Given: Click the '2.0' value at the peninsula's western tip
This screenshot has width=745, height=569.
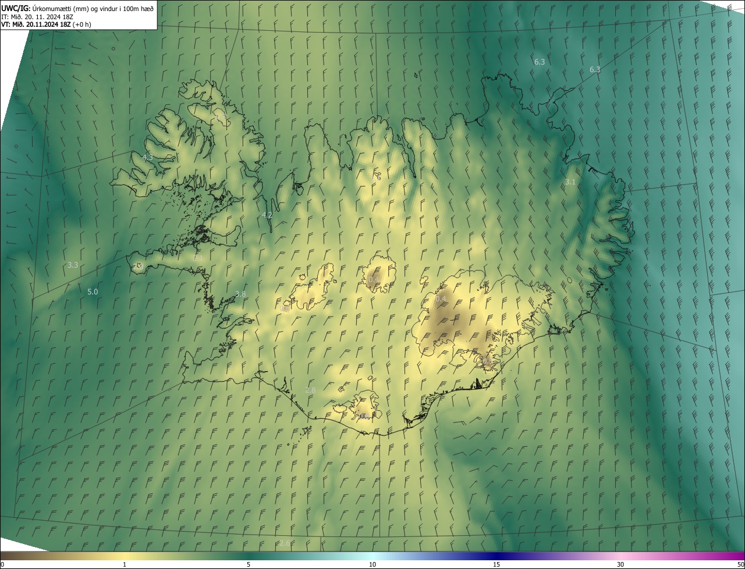Looking at the screenshot, I should (138, 266).
